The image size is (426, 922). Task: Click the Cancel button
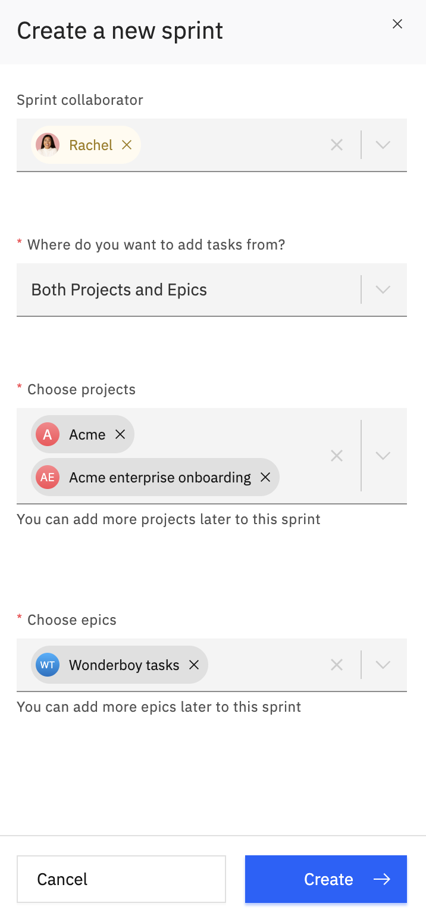(x=121, y=879)
